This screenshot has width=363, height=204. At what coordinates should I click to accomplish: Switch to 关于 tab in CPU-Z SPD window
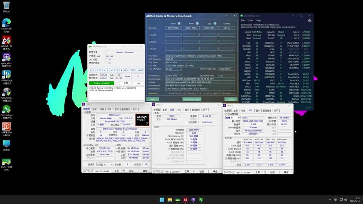click(x=276, y=111)
